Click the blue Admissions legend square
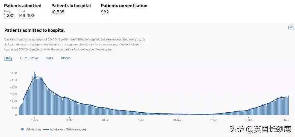The width and height of the screenshot is (295, 137). [x=22, y=129]
